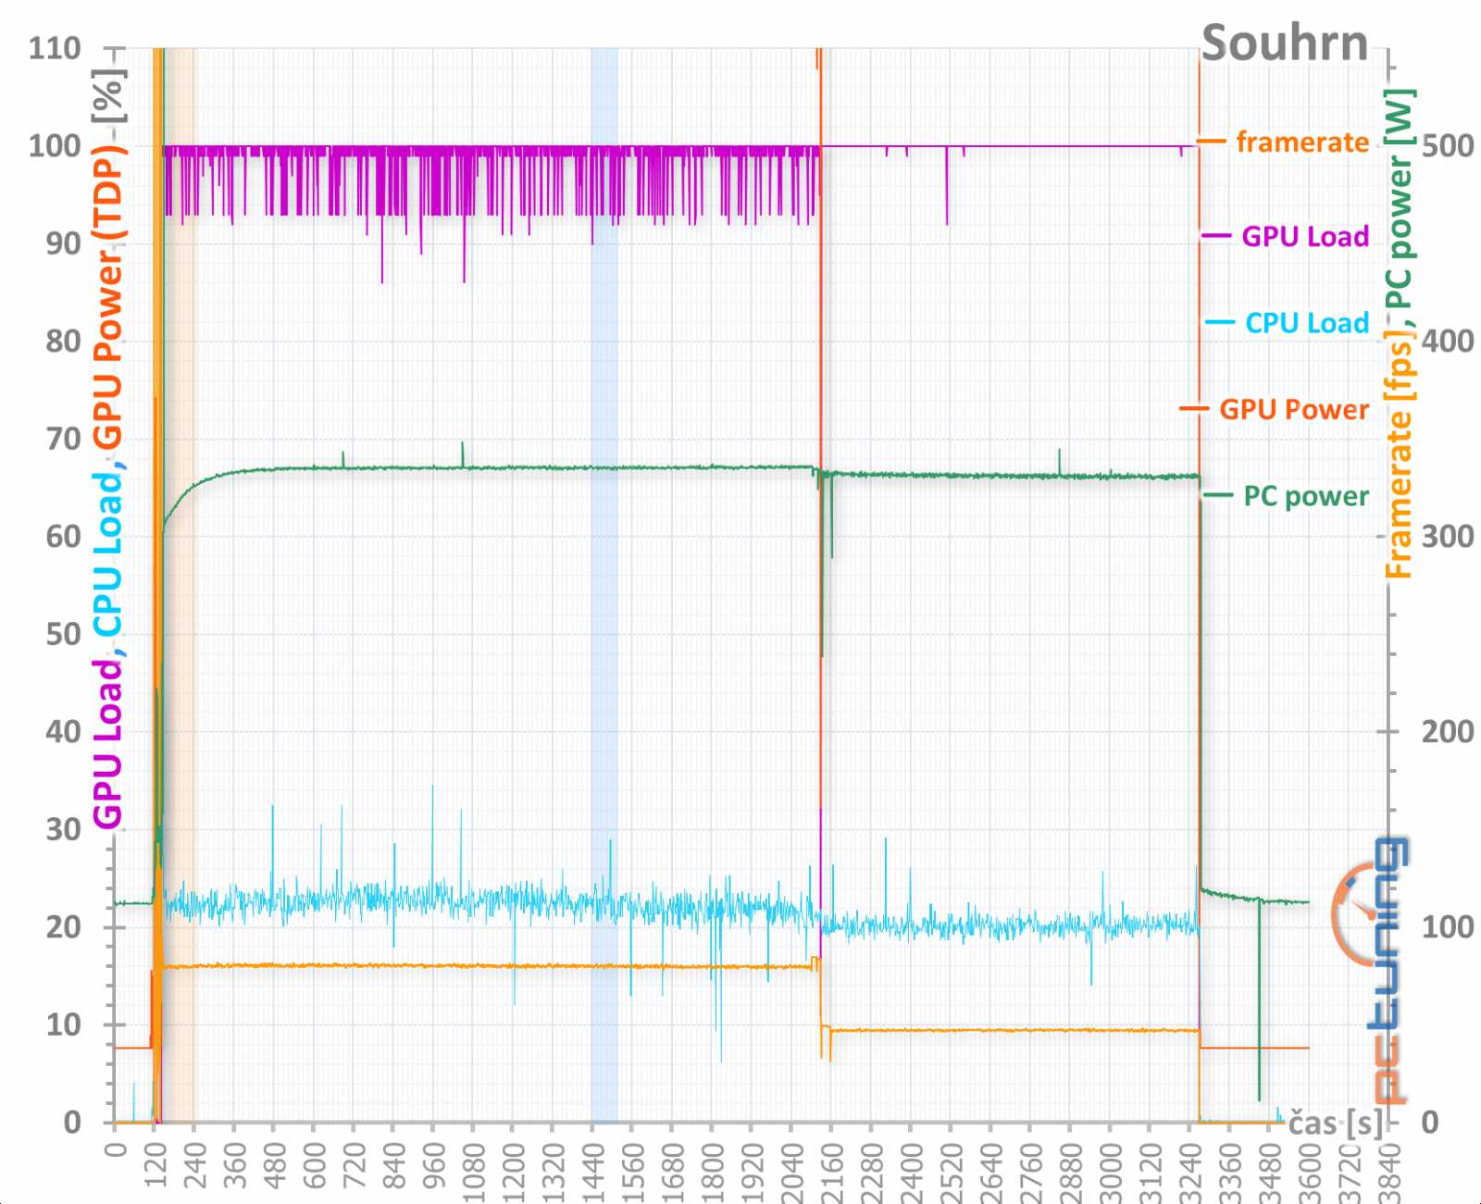Click the left axis value 80
Viewport: 1481px width, 1204px height.
point(63,341)
